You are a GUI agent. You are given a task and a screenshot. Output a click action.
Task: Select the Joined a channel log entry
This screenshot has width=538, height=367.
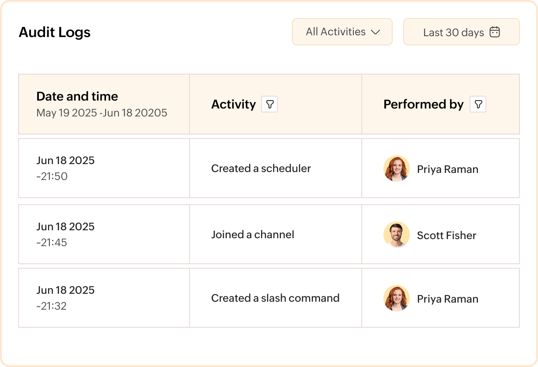pos(252,235)
